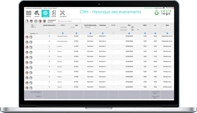Sort by the Type column header
Screen dimensions: 197x113
pos(76,25)
